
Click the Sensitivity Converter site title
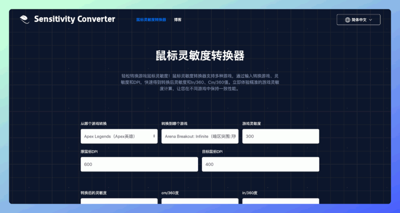tap(74, 19)
